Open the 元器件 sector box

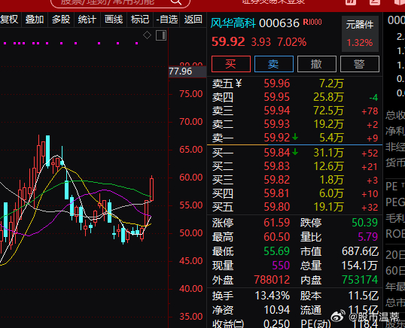click(x=360, y=34)
